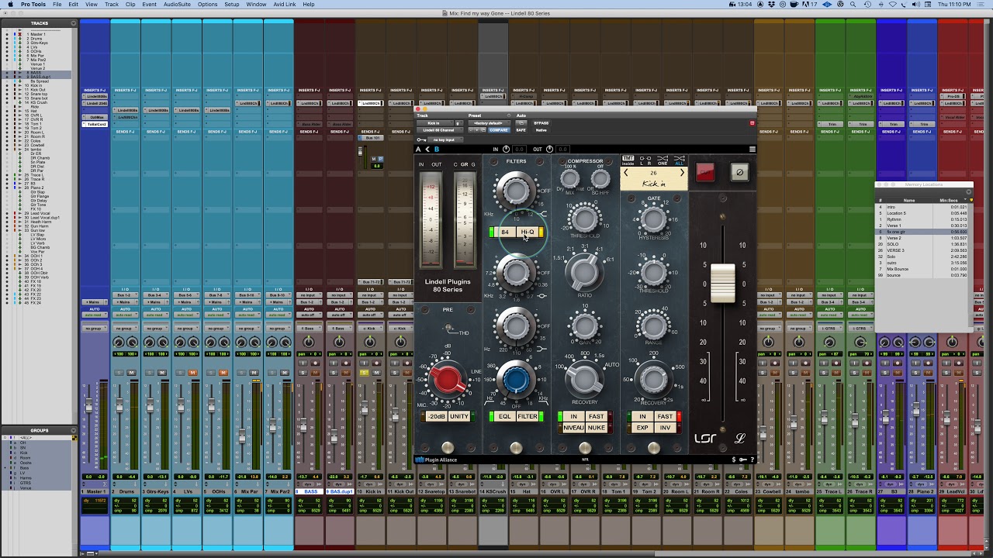This screenshot has height=558, width=993.
Task: Toggle the EQL switch on
Action: [505, 417]
